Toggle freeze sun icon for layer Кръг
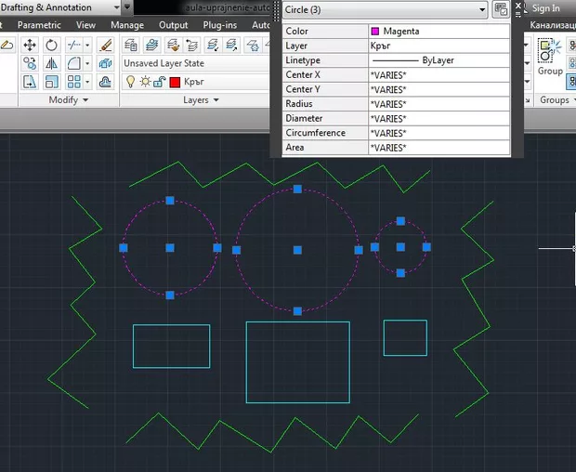The image size is (576, 472). point(146,82)
